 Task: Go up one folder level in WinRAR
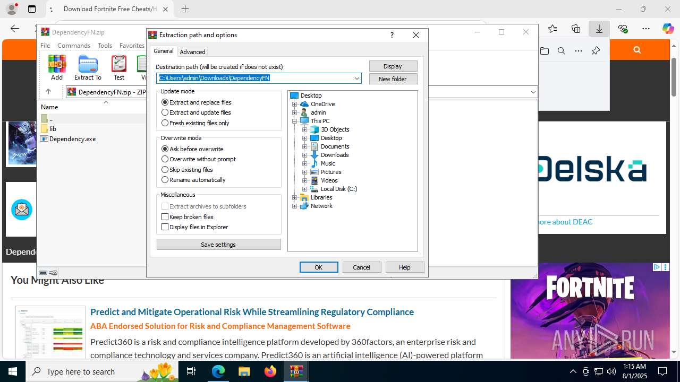coord(48,92)
